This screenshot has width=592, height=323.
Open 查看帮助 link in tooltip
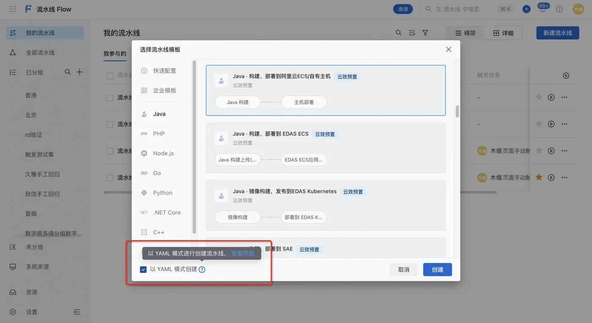click(x=243, y=253)
